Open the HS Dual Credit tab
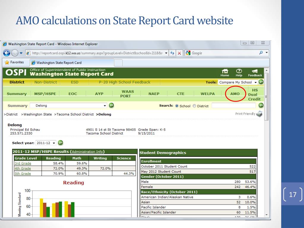304x228 pixels. (x=254, y=95)
